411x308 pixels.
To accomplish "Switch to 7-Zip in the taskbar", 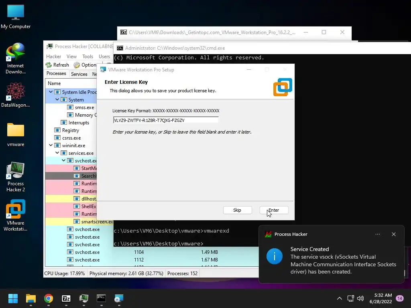I will pyautogui.click(x=66, y=298).
